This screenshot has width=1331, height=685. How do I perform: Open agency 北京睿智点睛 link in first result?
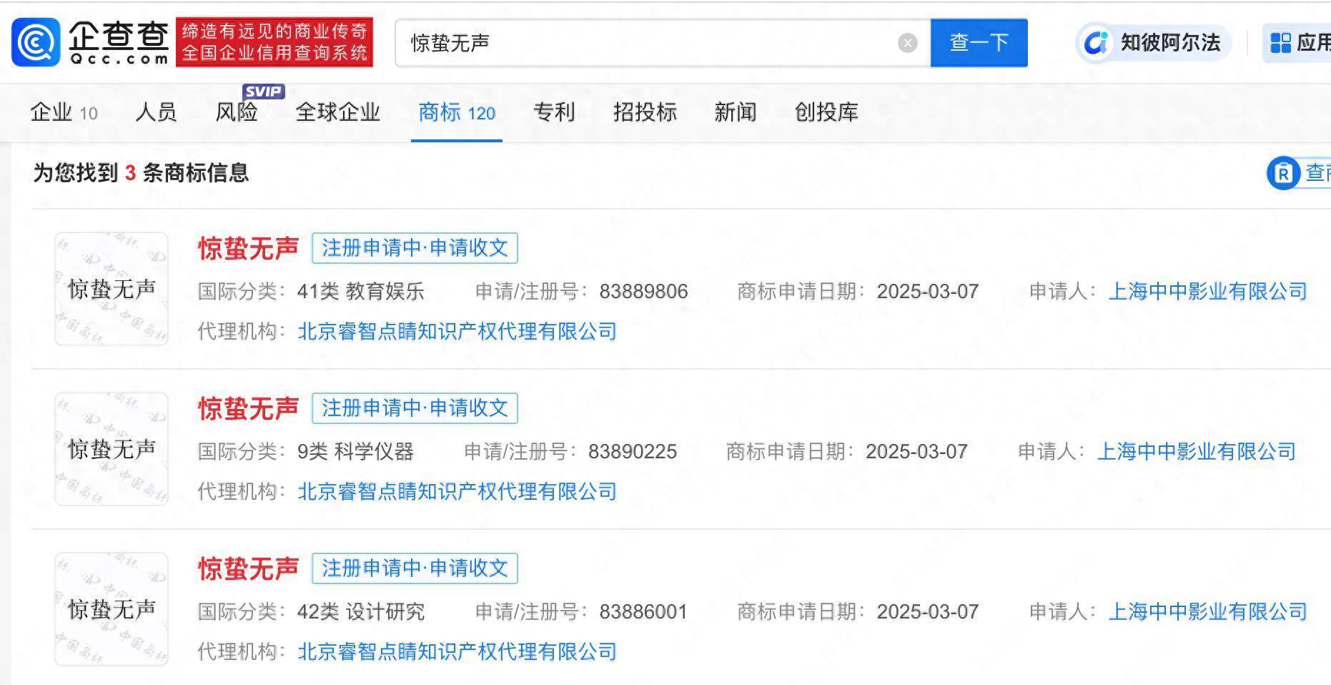[x=457, y=331]
